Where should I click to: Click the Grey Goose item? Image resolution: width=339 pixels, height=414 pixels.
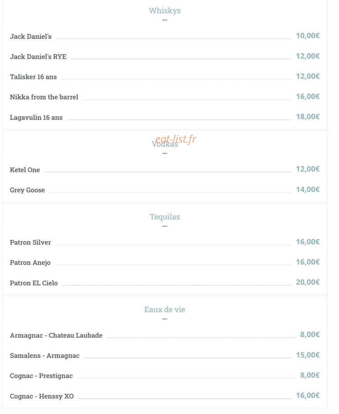[x=27, y=190]
